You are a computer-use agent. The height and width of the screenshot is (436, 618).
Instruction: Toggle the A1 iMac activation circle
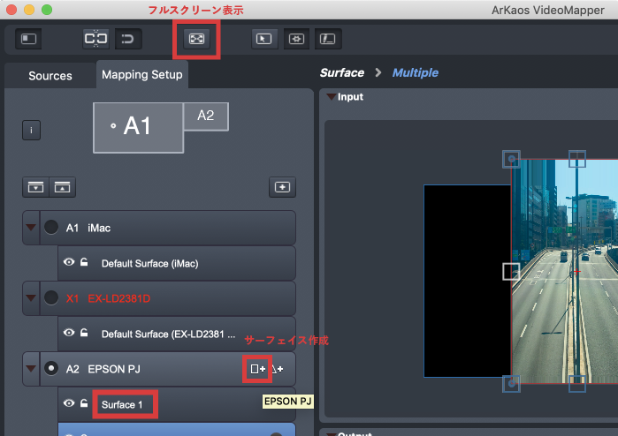(x=51, y=227)
